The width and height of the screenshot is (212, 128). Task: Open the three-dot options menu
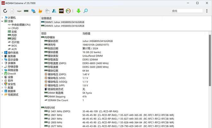[x=207, y=11]
